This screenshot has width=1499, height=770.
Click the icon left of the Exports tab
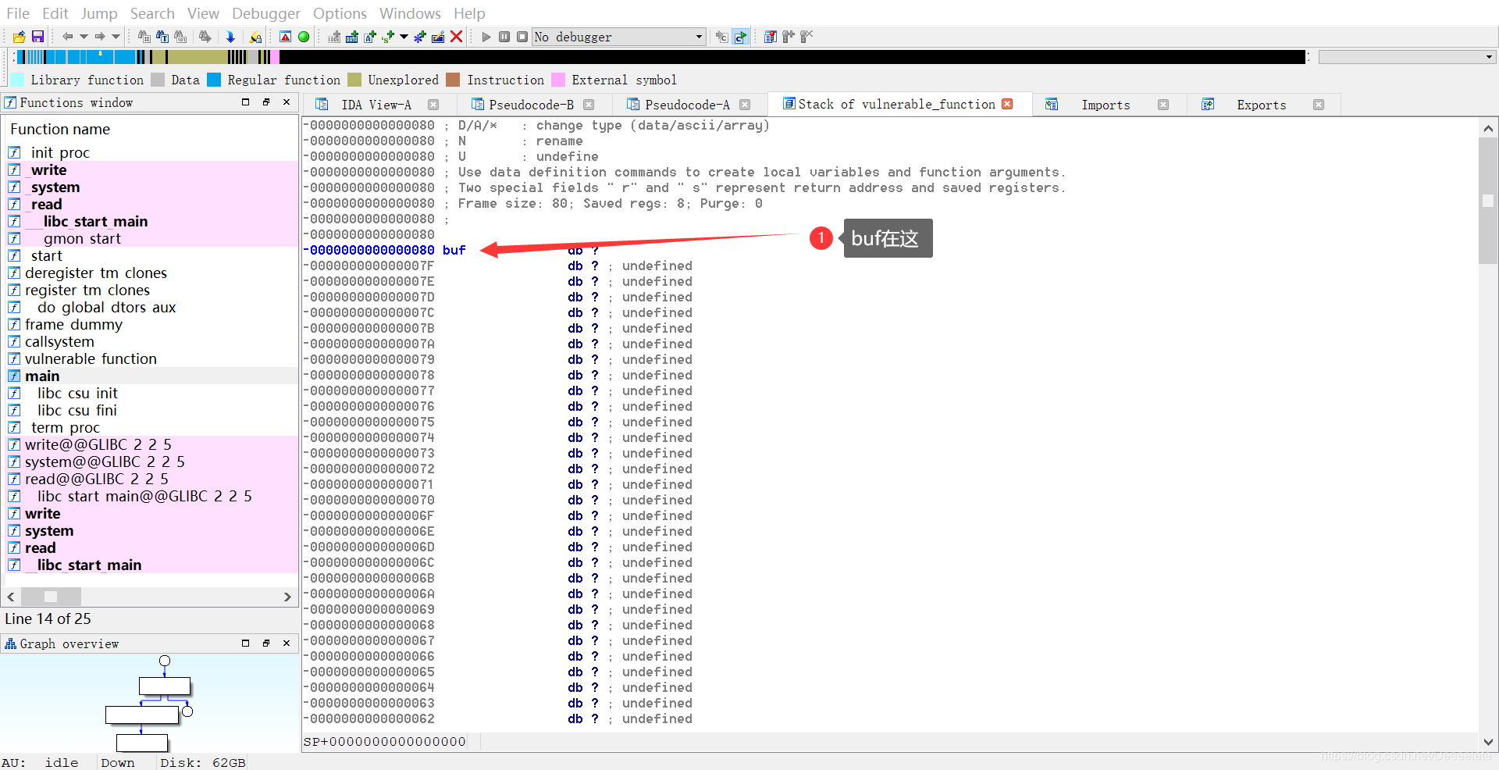click(x=1208, y=105)
